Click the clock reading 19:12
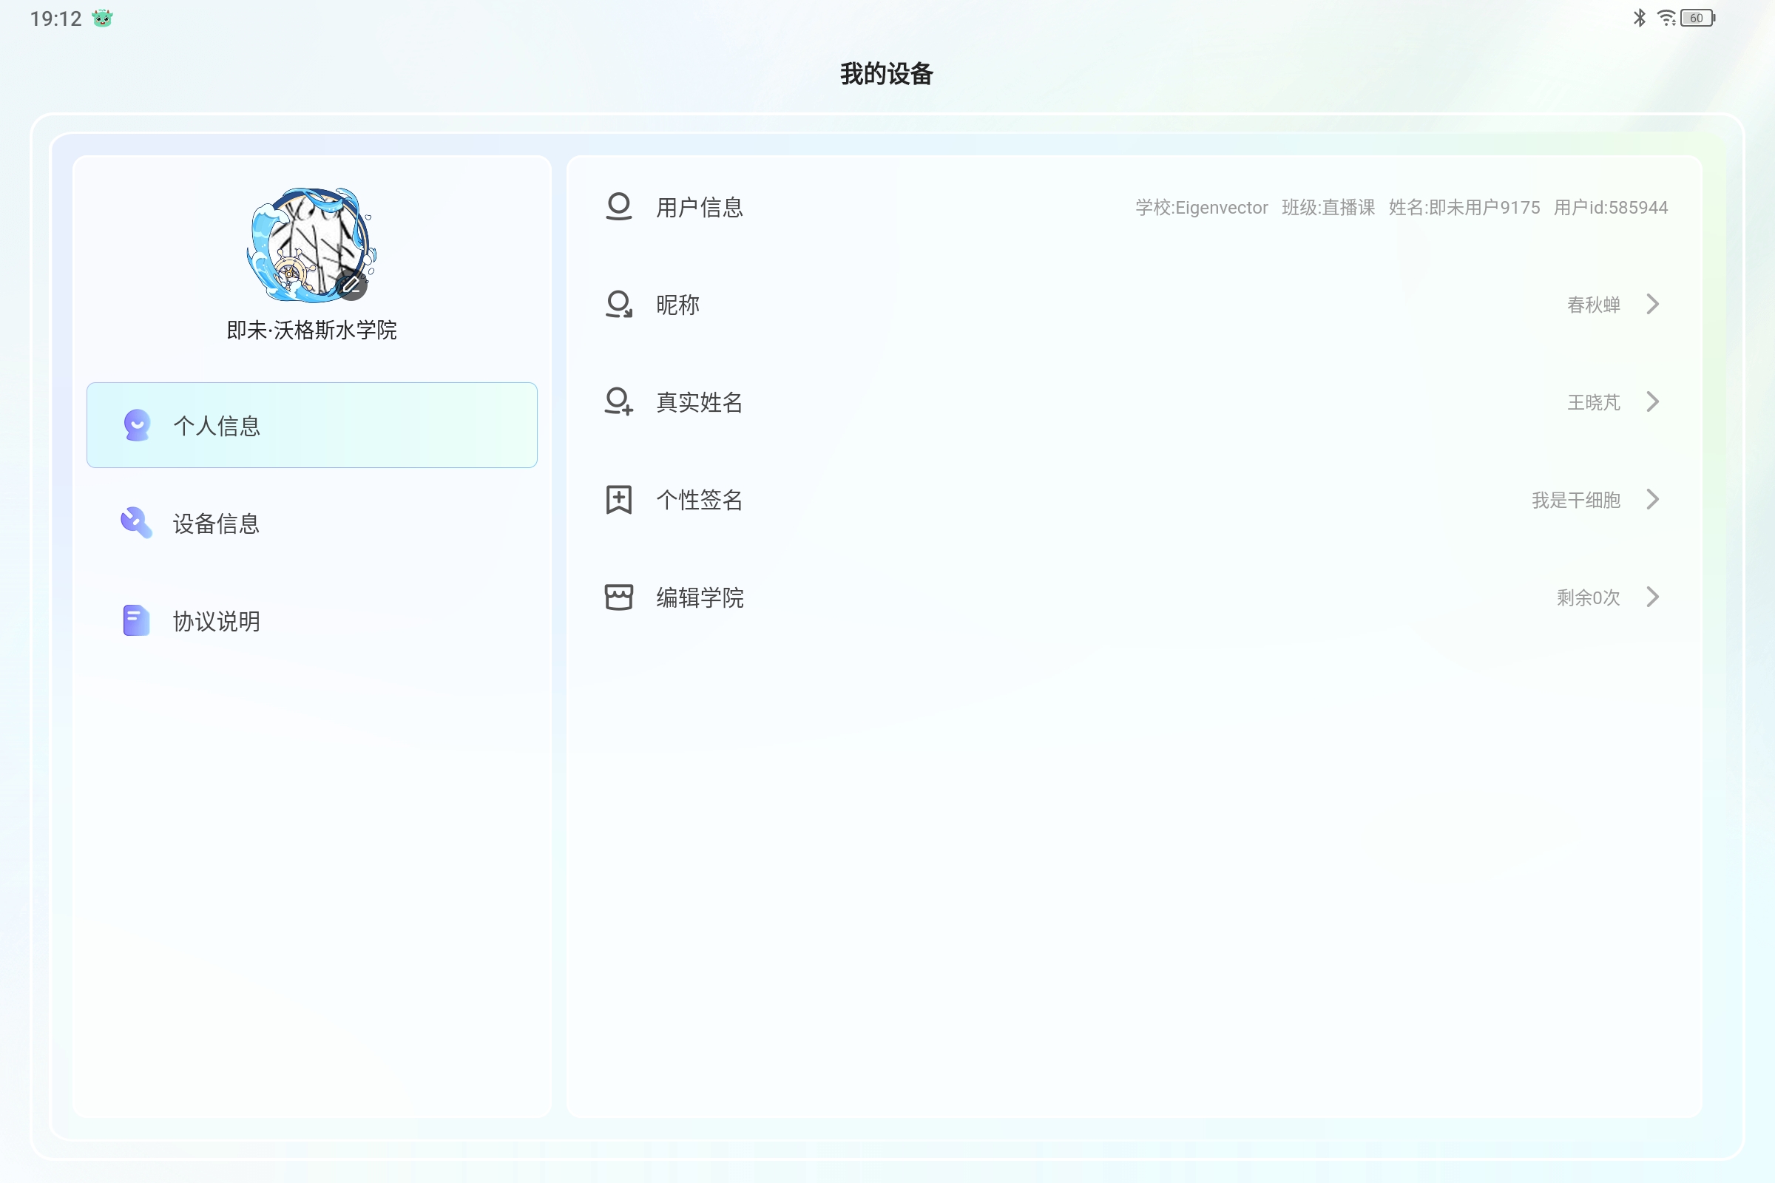Viewport: 1775px width, 1183px height. 56,18
